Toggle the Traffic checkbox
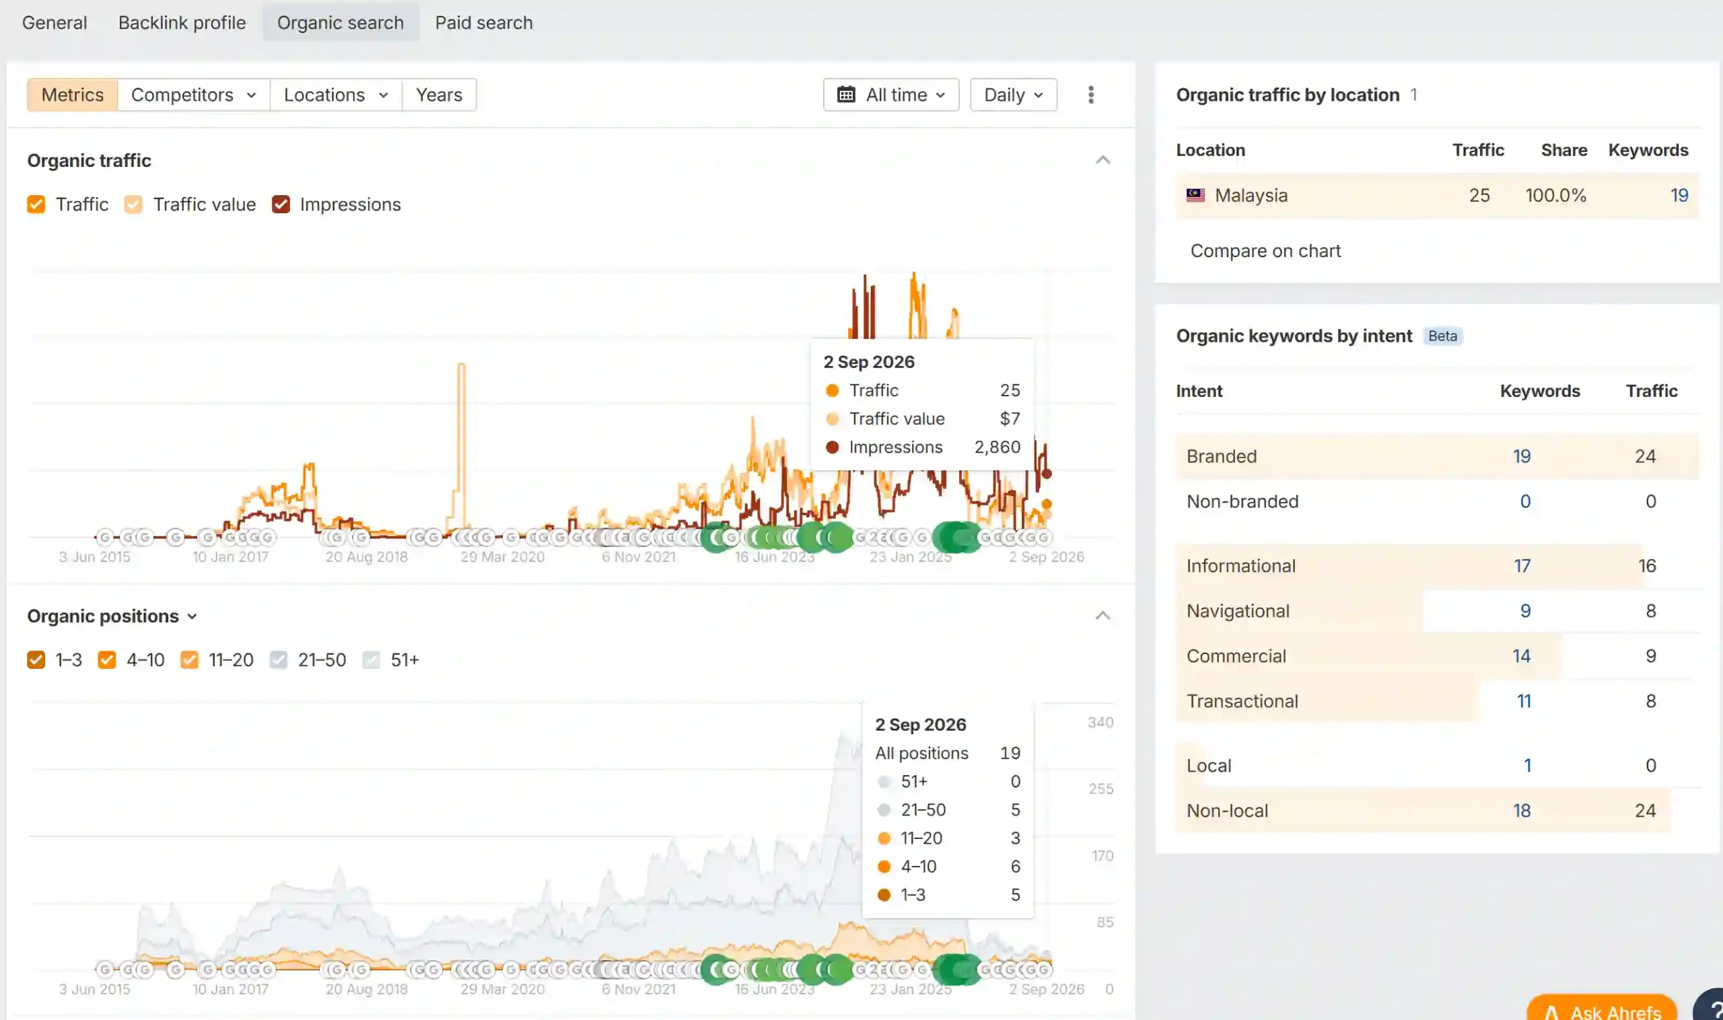Screen dimensions: 1723x1020 pyautogui.click(x=36, y=205)
